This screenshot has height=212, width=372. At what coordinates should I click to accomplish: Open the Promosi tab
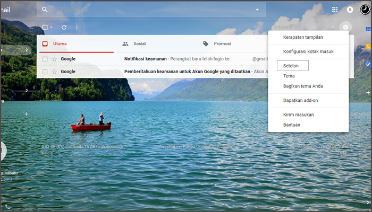click(222, 43)
